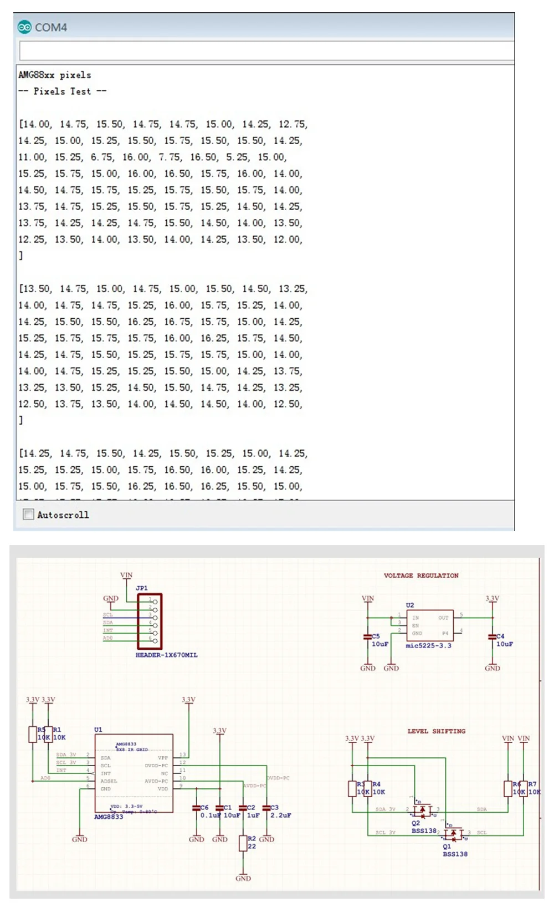This screenshot has width=554, height=907.
Task: Click the R2 22 ohm resistor symbol
Action: [243, 843]
